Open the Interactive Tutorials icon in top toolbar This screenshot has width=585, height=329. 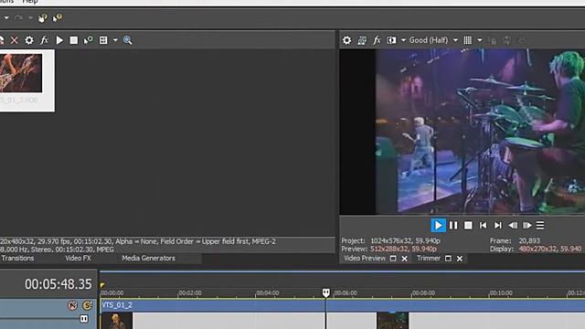[43, 18]
